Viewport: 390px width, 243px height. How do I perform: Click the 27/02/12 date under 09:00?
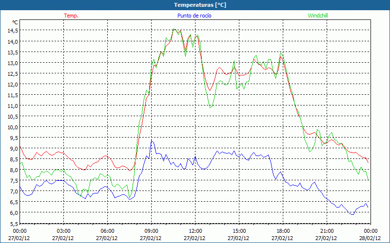(x=151, y=238)
